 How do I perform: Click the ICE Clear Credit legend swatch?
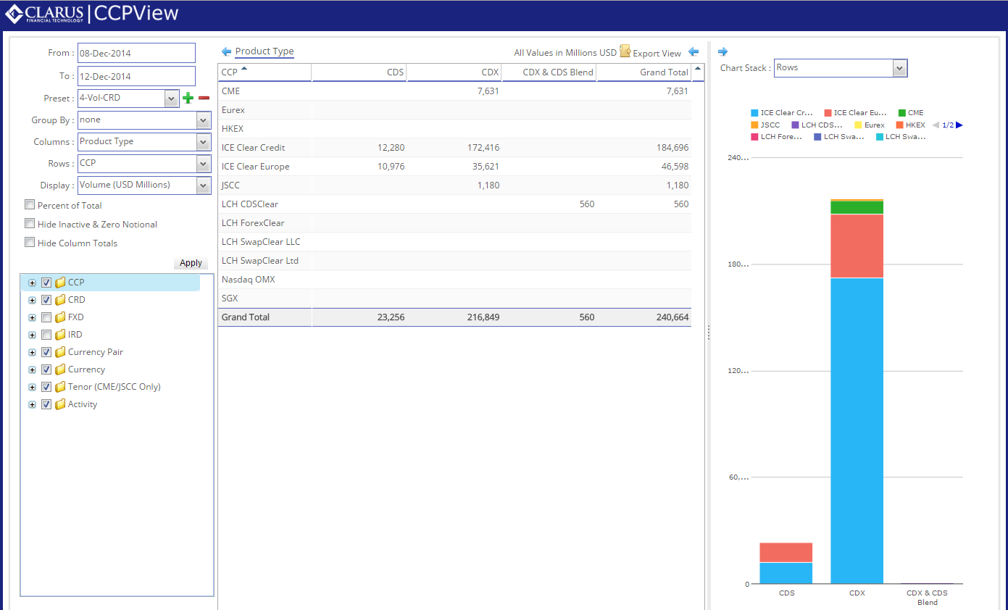click(x=754, y=113)
